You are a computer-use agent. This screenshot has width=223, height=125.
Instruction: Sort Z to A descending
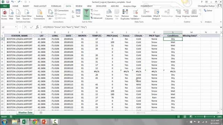pos(73,17)
